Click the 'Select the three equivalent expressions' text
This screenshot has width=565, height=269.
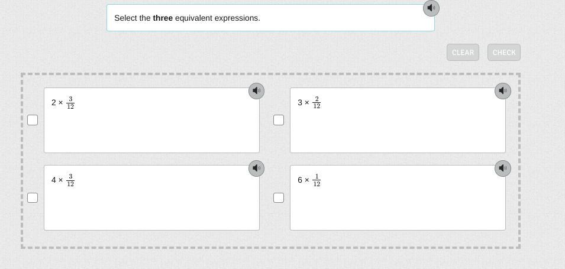coord(187,18)
